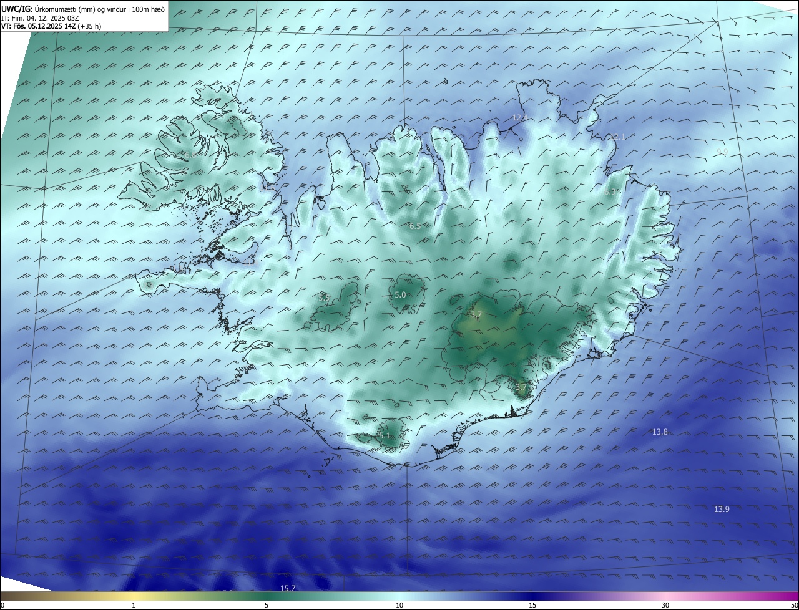Click the 5.0 value on Hofsjökull glacier
Screen dimensions: 799x610
pyautogui.click(x=400, y=294)
